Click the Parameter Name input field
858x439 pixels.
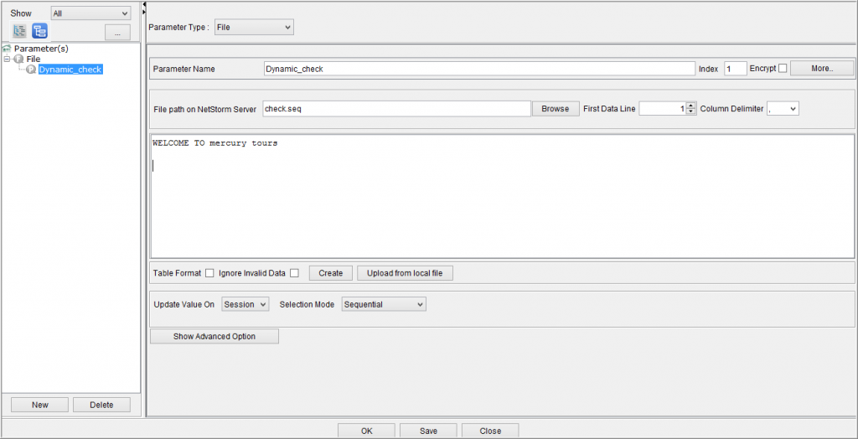pyautogui.click(x=478, y=69)
